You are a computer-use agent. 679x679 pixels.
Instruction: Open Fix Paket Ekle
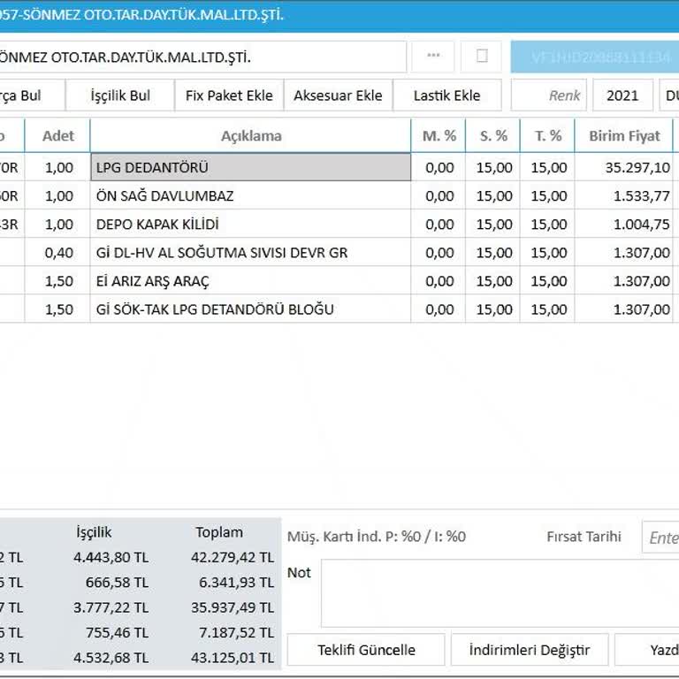229,95
